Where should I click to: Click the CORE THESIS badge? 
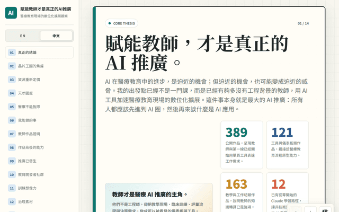pyautogui.click(x=121, y=23)
